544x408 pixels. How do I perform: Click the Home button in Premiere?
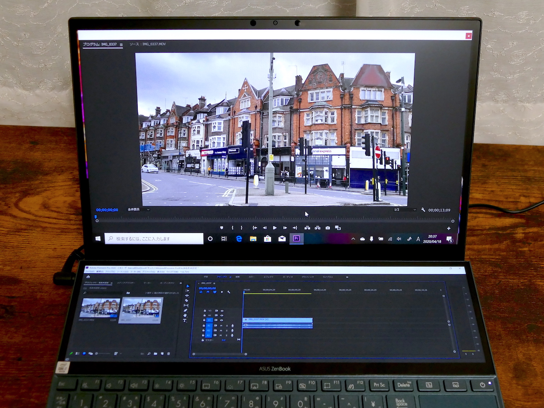pyautogui.click(x=88, y=277)
